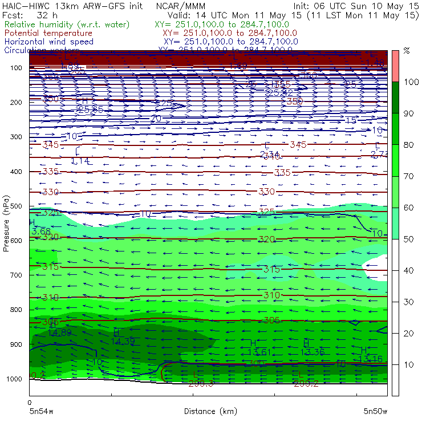The image size is (422, 422).
Task: Click the '500' pressure axis tick label
Action: (16, 206)
